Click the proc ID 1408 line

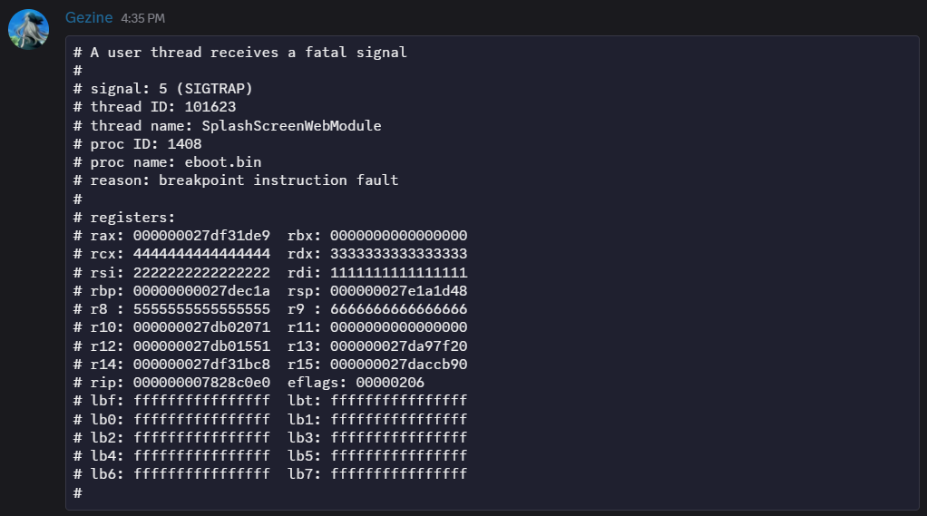tap(145, 144)
